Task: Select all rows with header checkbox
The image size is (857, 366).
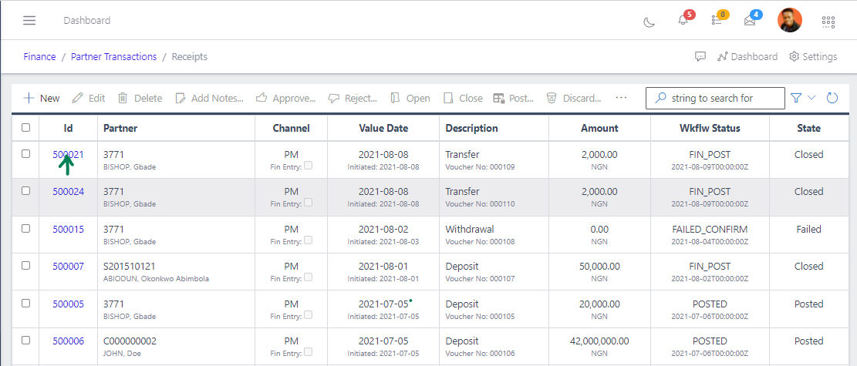Action: (x=26, y=128)
